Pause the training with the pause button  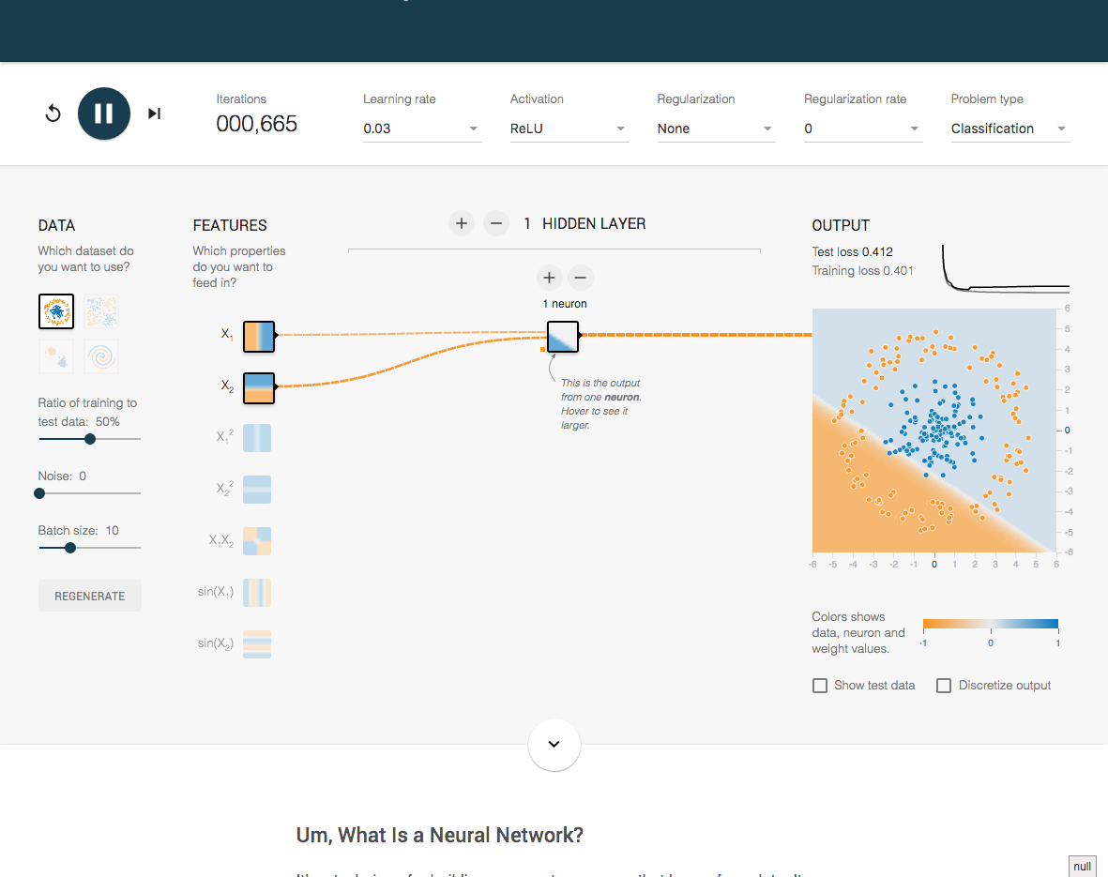(x=104, y=113)
